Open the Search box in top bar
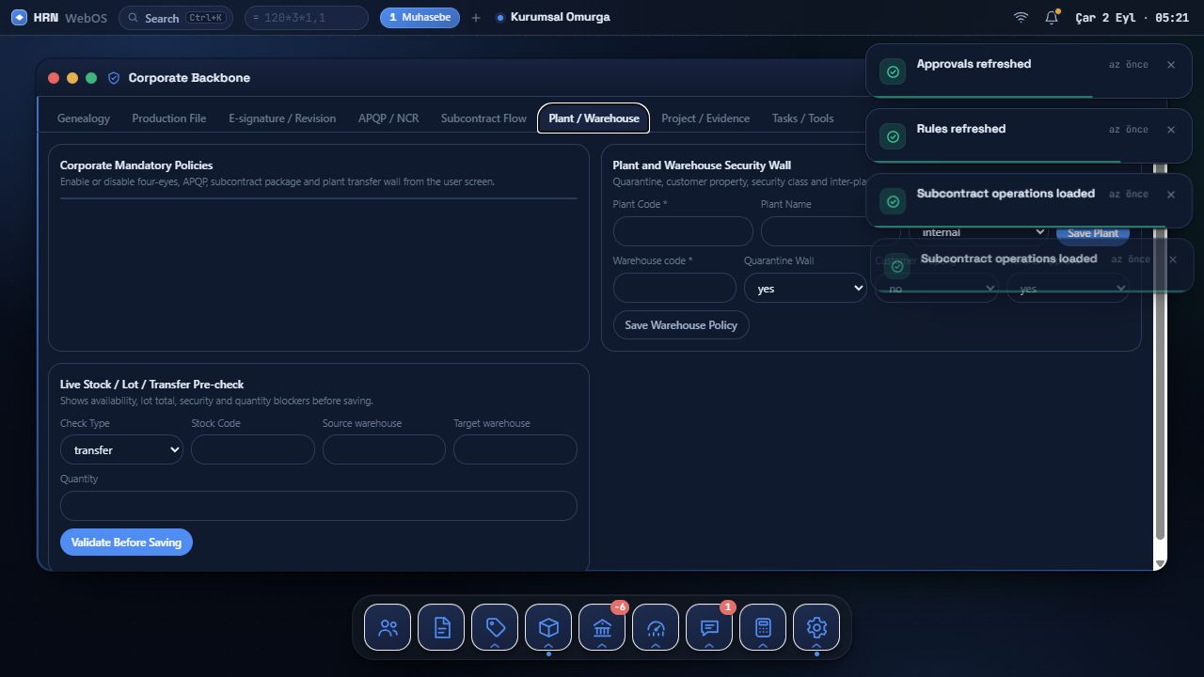This screenshot has height=677, width=1204. (x=177, y=18)
